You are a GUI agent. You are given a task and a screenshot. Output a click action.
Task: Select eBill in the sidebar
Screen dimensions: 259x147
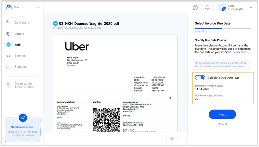pos(17,45)
